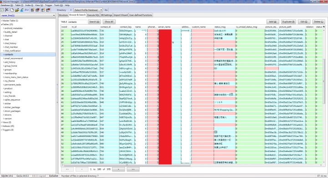328x178 pixels.
Task: Expand the chat_history table arrow
Action: coord(3,43)
